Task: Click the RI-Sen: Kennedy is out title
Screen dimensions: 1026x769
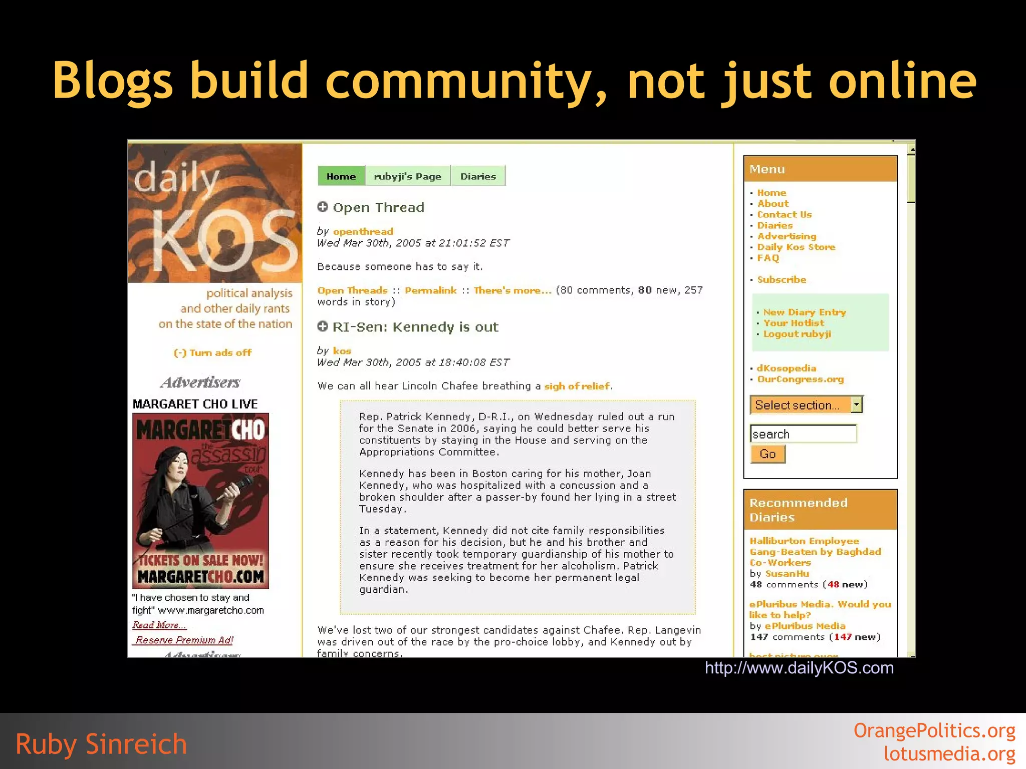Action: click(416, 327)
